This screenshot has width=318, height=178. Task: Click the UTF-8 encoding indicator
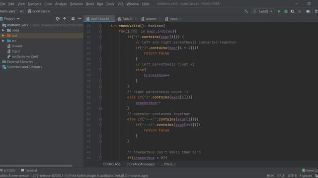click(292, 176)
